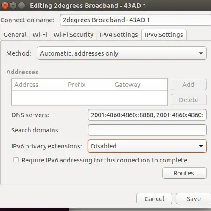Image resolution: width=211 pixels, height=211 pixels.
Task: Click the Search domains text field
Action: 147,130
